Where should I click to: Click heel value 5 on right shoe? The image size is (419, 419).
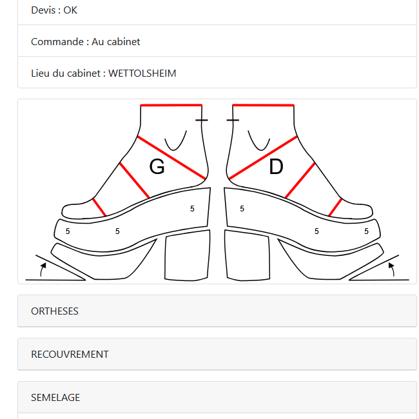tap(242, 209)
